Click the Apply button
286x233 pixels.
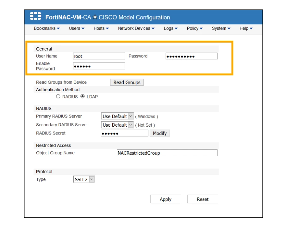pos(165,199)
